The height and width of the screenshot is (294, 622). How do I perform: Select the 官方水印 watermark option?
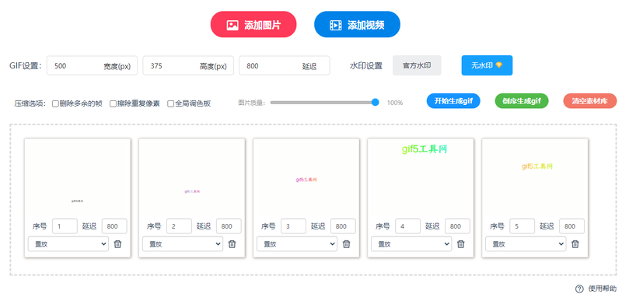coord(417,65)
